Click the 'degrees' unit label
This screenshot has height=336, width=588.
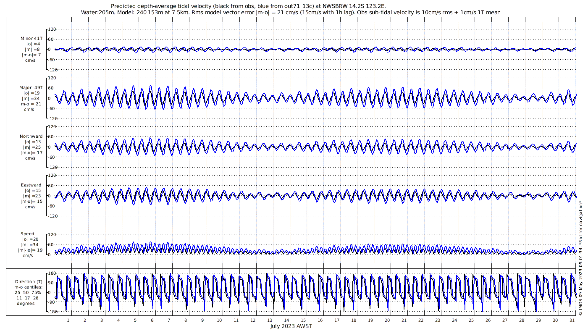click(26, 303)
